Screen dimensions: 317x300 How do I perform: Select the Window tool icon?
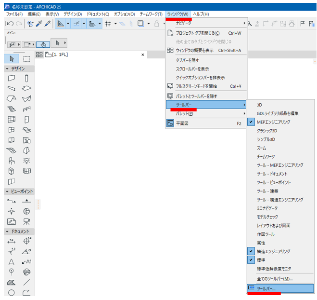coord(12,130)
